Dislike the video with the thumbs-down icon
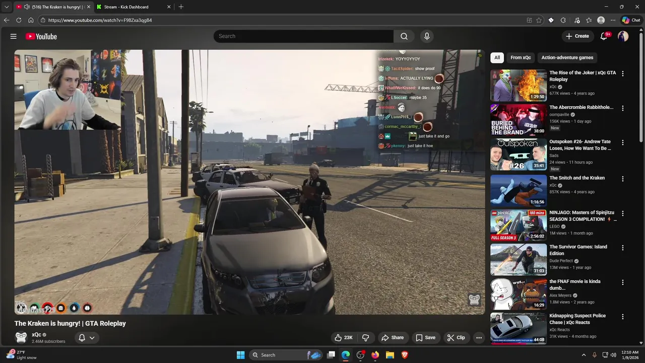Image resolution: width=645 pixels, height=363 pixels. click(x=366, y=338)
